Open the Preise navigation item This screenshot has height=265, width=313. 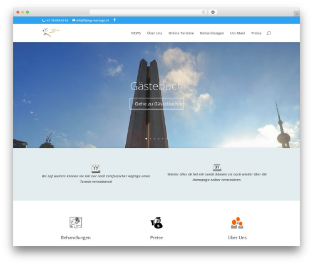(256, 33)
